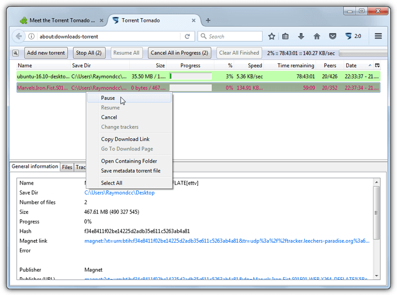Select Copy Download Link in context menu
Viewport: 397px width, 295px height.
(x=125, y=139)
